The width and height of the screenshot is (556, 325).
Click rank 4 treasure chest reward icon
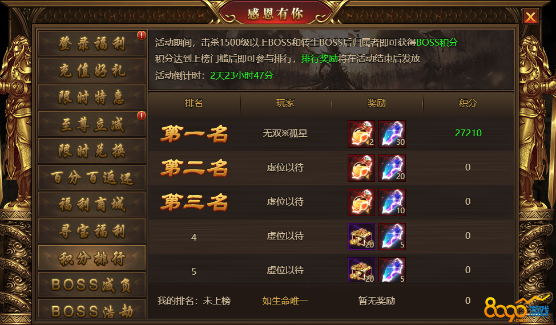click(361, 237)
